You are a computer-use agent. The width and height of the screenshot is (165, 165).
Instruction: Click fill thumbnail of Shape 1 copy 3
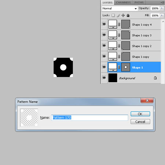pos(113,35)
